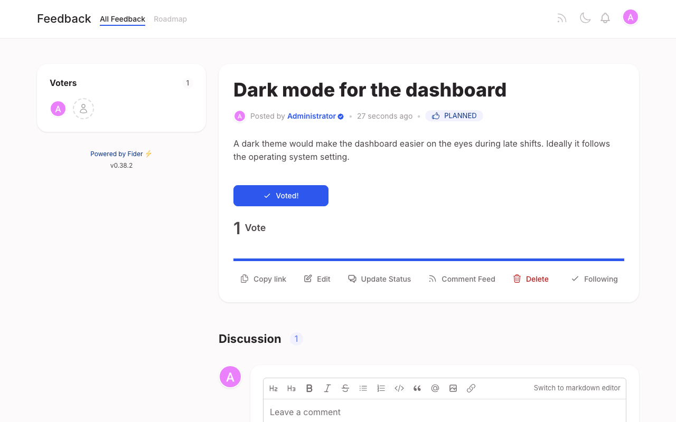Insert blockquote in comment editor
This screenshot has height=422, width=676.
click(417, 388)
